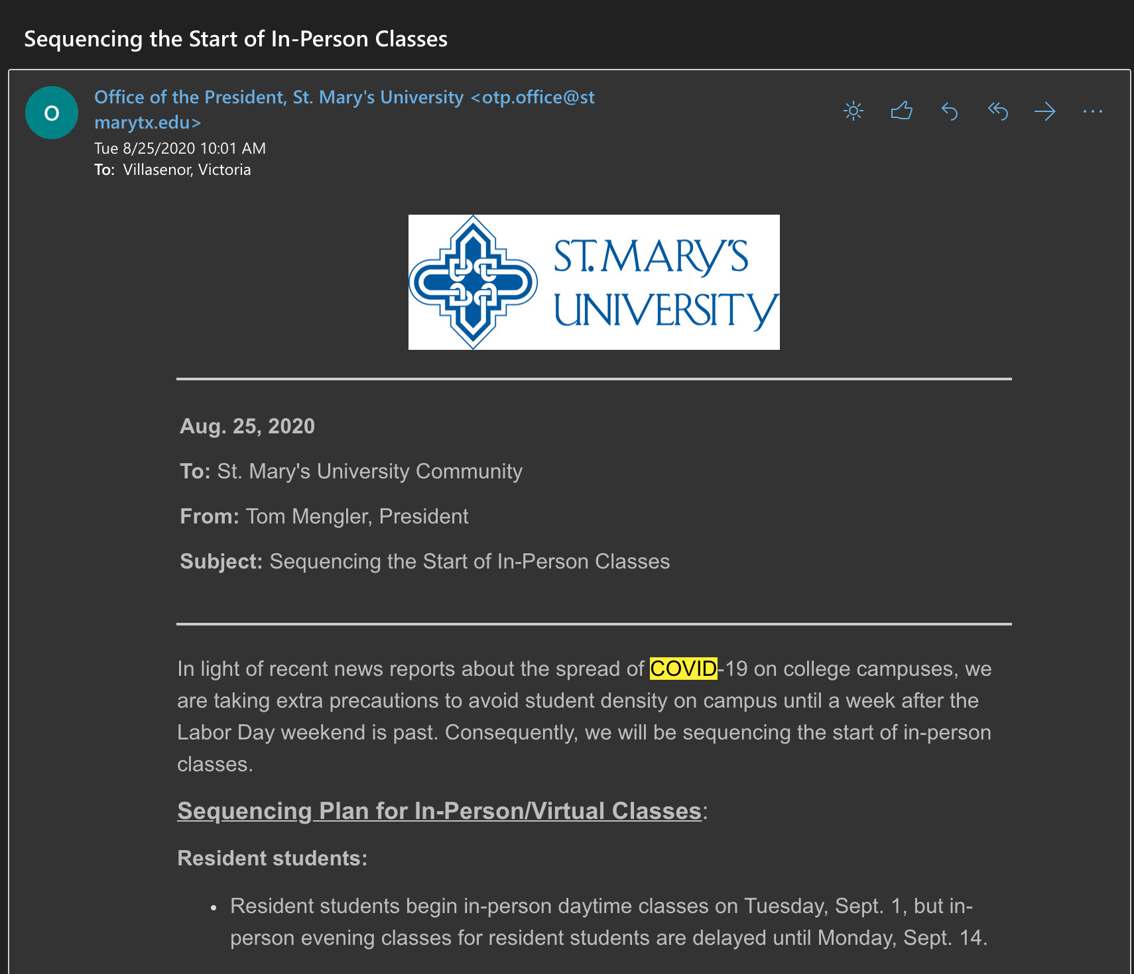Click the Aug. 25, 2020 date line
The image size is (1134, 974).
247,426
